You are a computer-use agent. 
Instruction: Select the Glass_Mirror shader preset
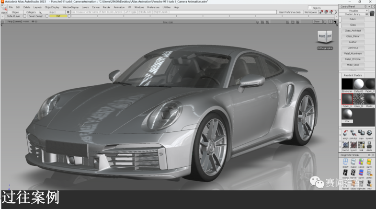pyautogui.click(x=353, y=36)
